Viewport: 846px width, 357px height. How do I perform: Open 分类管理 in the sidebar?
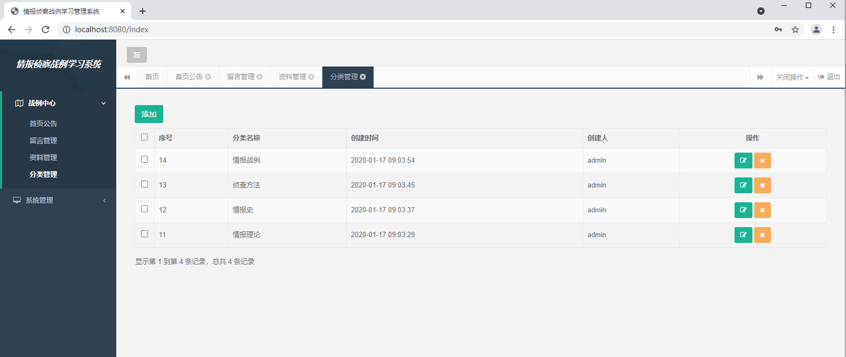click(x=43, y=174)
